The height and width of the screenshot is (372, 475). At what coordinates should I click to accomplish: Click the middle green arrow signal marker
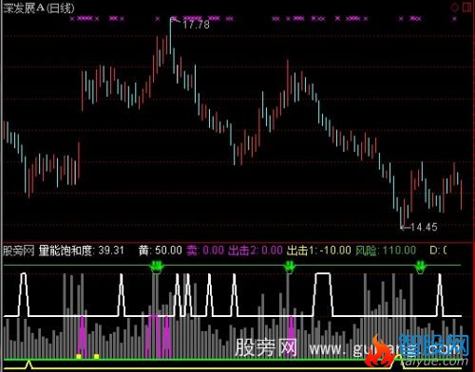pyautogui.click(x=289, y=267)
